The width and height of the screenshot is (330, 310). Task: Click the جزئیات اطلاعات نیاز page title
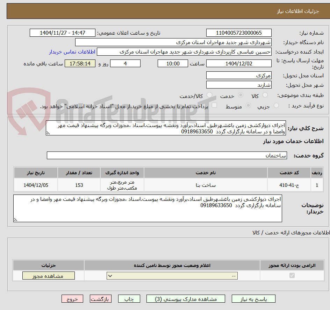297,11
